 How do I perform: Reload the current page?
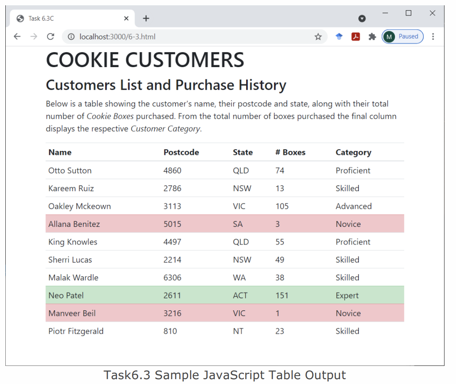pyautogui.click(x=50, y=37)
